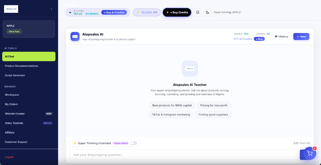Viewport: 321px width, 165px height.
Task: Open Video Tutorials
Action: (29, 123)
